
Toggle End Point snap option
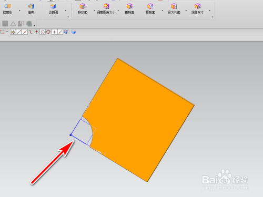pyautogui.click(x=19, y=32)
